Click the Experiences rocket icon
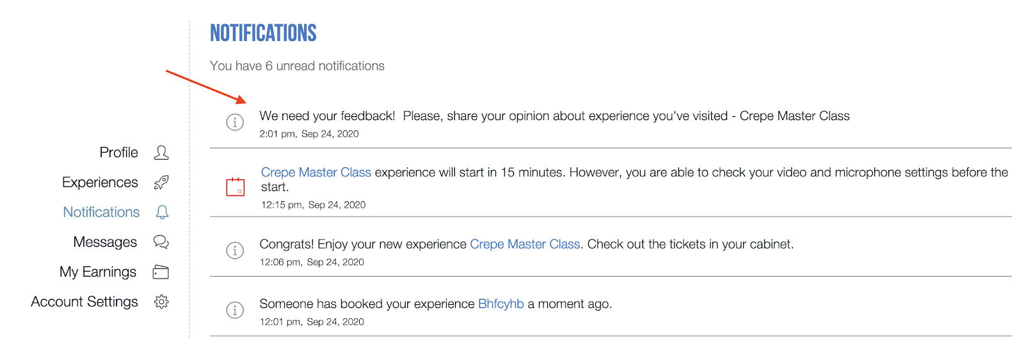Screen dimensions: 1024x338 tap(161, 183)
